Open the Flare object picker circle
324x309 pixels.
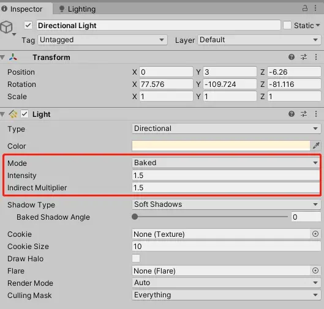click(x=315, y=270)
